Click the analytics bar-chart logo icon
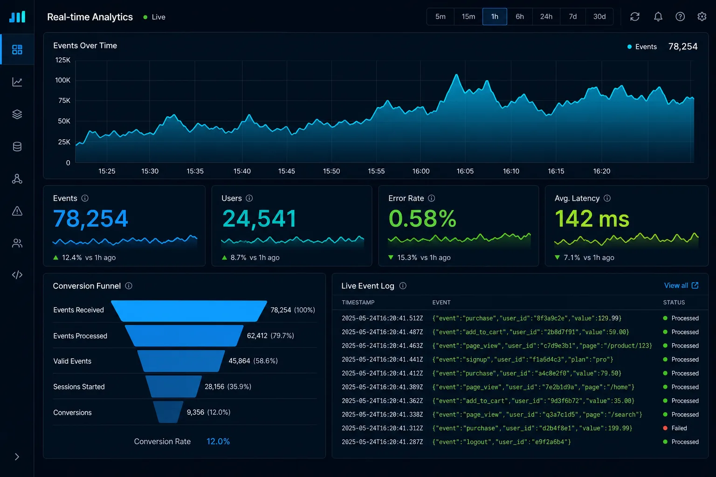The width and height of the screenshot is (716, 477). click(17, 17)
